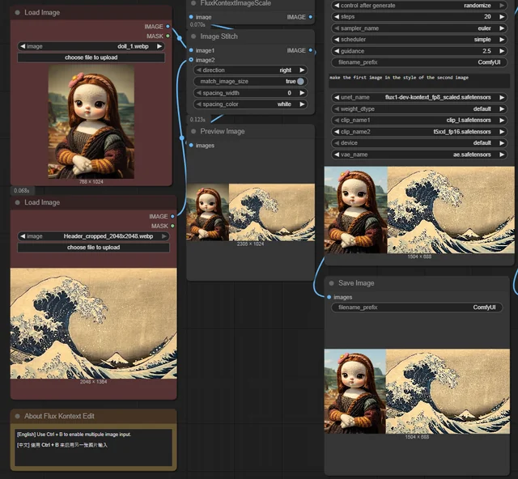Screen dimensions: 518x479
Task: Collapse the Header_cropped Load Image node via its header dot
Action: 18,202
